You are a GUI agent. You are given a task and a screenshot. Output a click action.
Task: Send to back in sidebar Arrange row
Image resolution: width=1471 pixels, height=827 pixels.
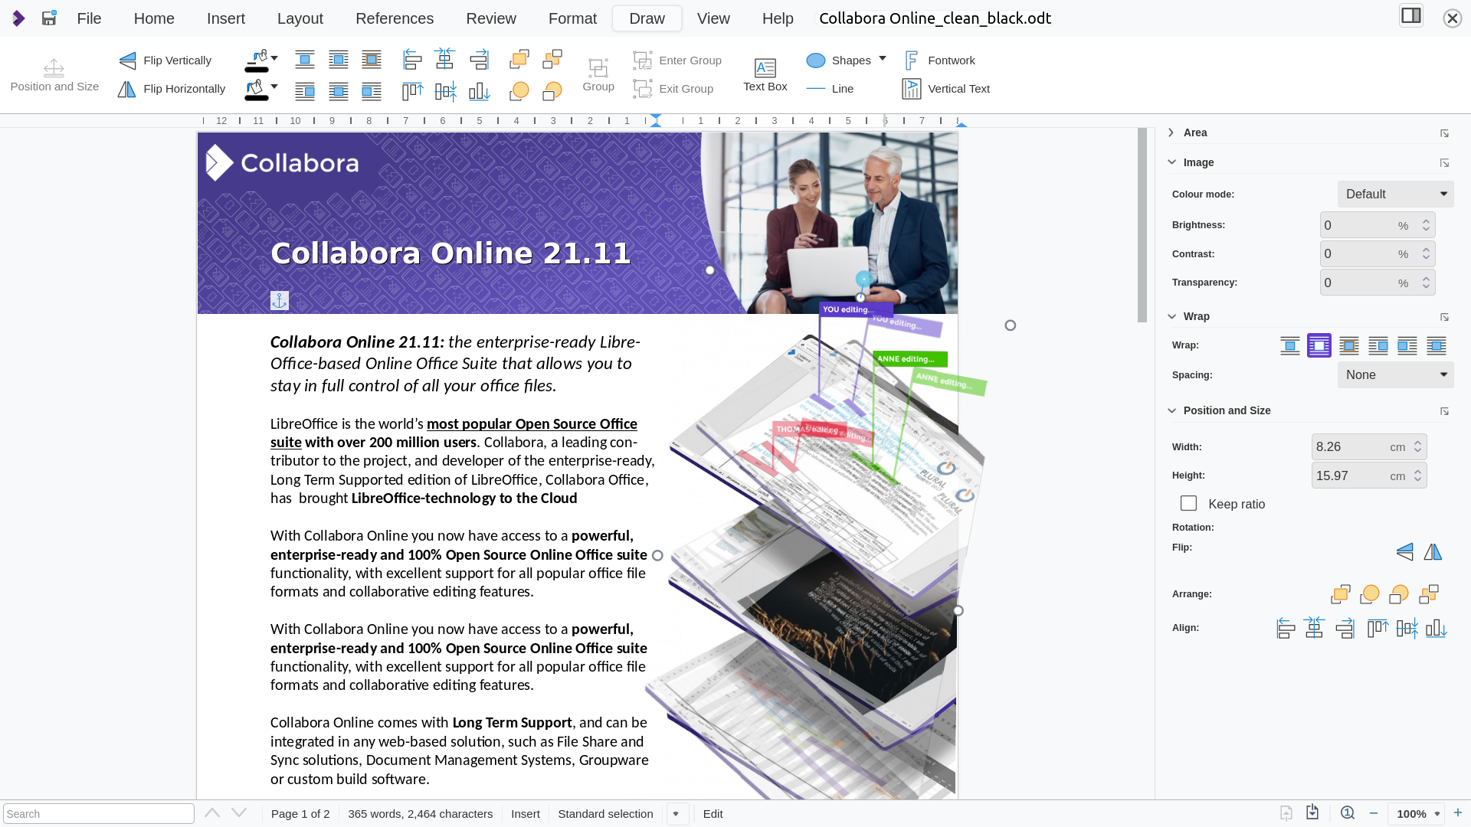[1429, 594]
